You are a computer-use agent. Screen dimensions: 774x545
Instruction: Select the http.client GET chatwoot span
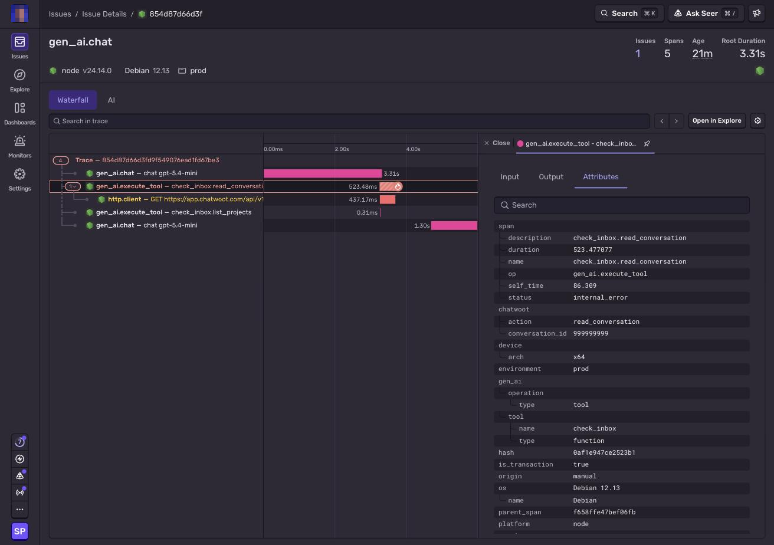click(156, 199)
